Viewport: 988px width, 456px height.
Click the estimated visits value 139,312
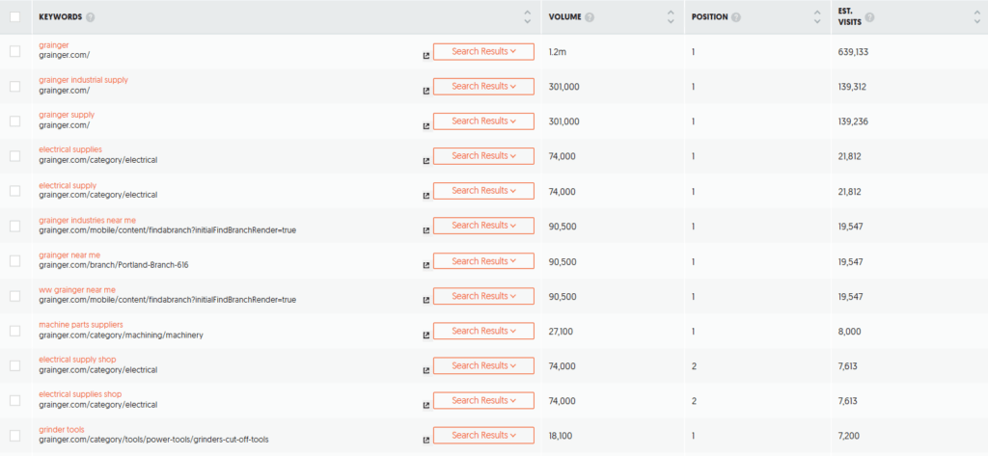[x=852, y=87]
